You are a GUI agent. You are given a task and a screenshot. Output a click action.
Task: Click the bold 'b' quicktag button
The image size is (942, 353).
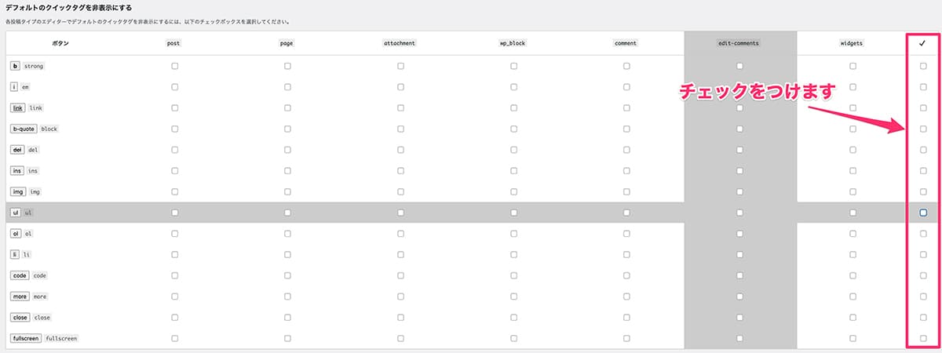coord(16,66)
